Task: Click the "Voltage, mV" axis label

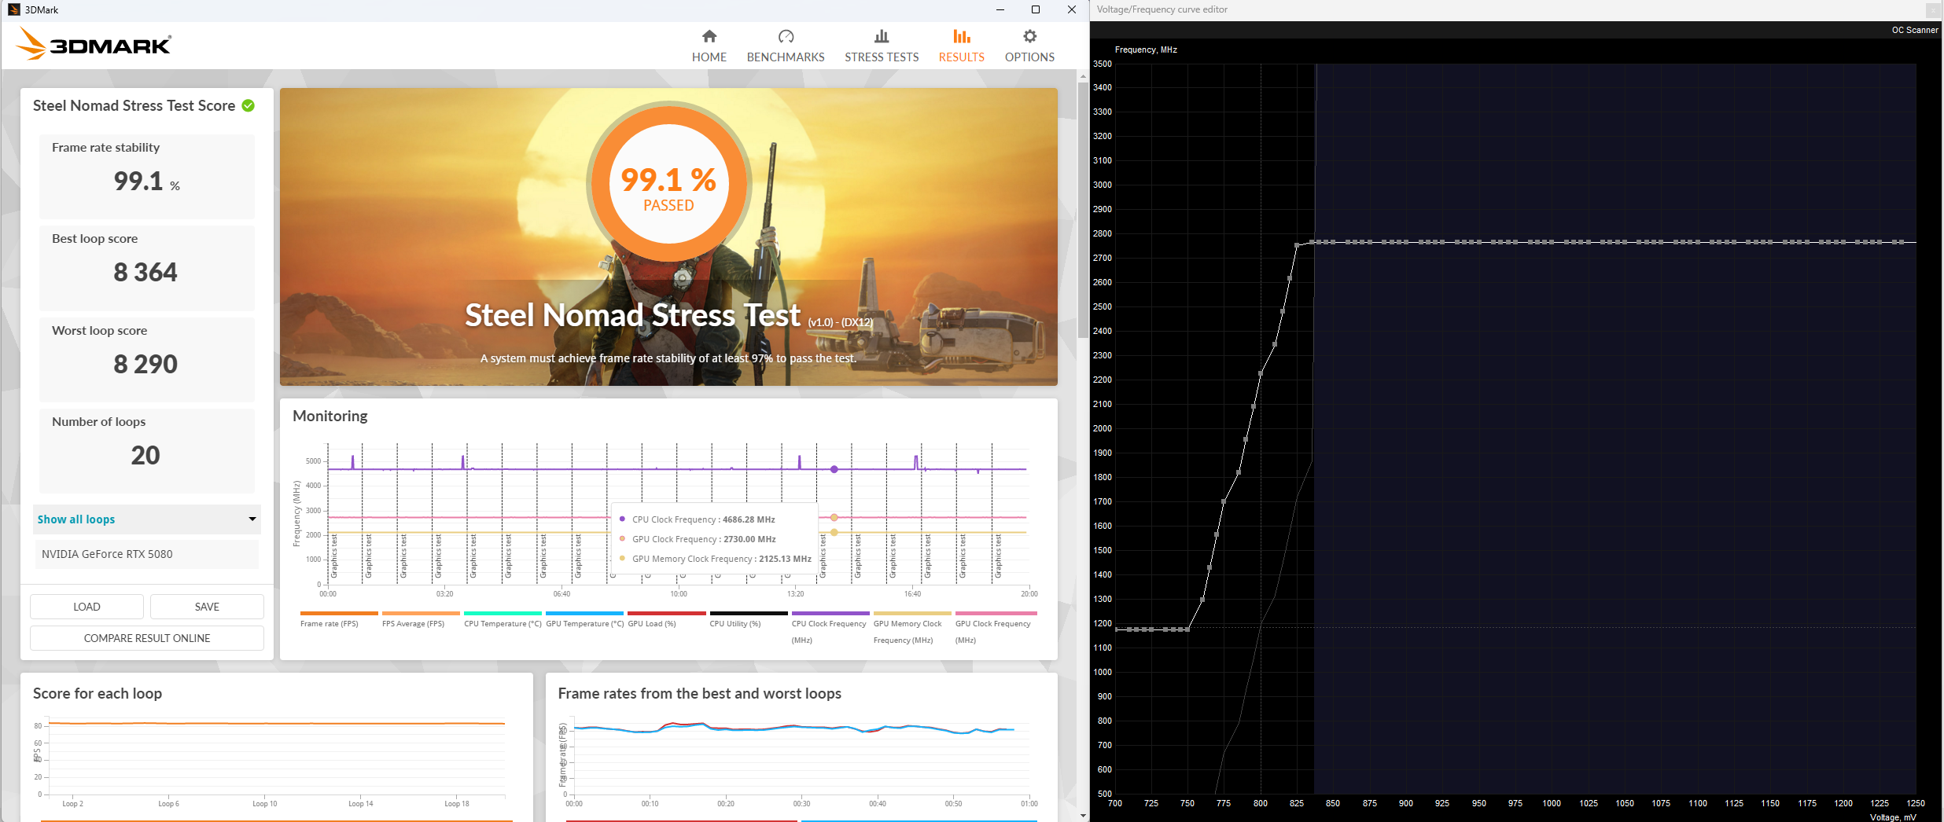Action: [1893, 817]
